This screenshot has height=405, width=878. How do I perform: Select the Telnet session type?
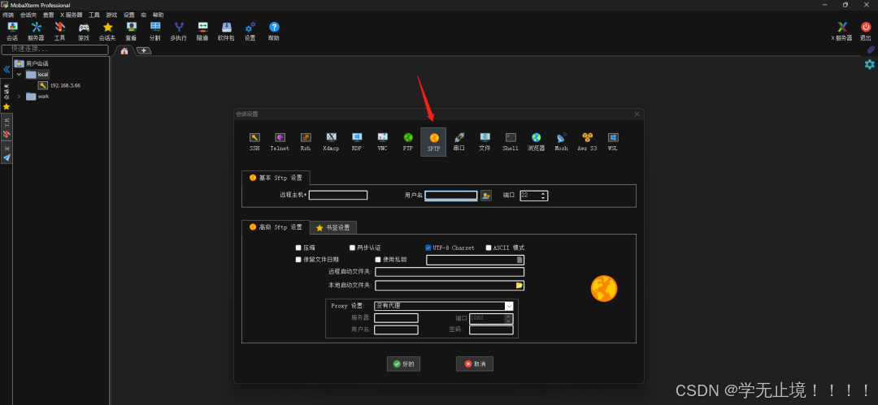(x=280, y=142)
